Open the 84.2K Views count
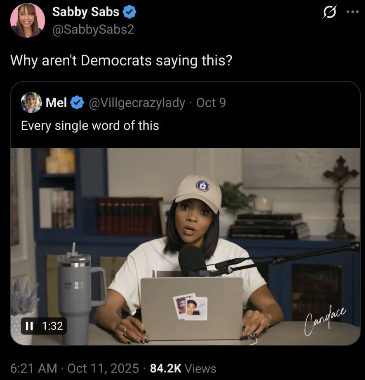 tap(183, 368)
